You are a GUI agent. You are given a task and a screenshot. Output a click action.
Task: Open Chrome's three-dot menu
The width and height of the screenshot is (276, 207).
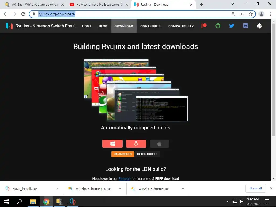click(270, 14)
